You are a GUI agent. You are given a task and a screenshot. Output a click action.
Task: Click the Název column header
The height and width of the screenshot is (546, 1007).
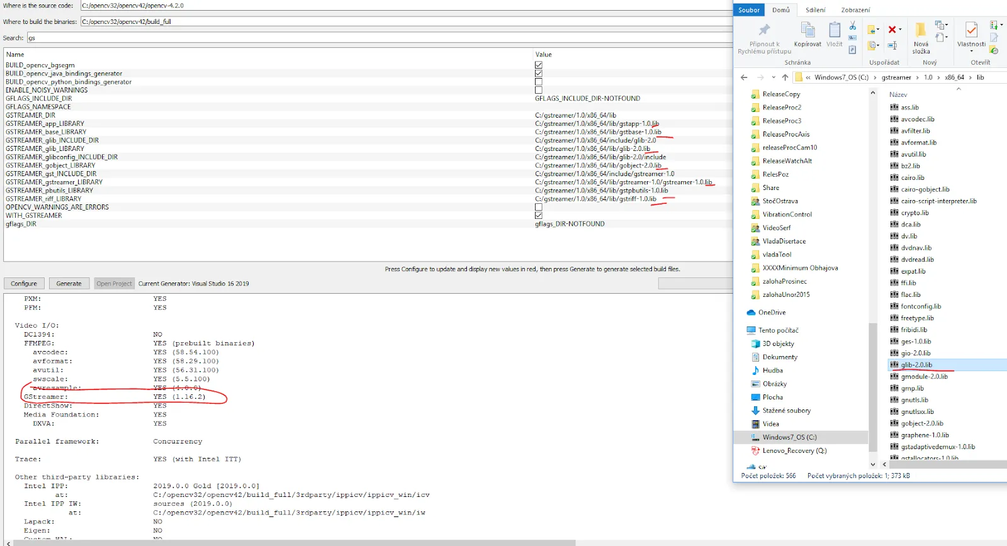pyautogui.click(x=898, y=95)
